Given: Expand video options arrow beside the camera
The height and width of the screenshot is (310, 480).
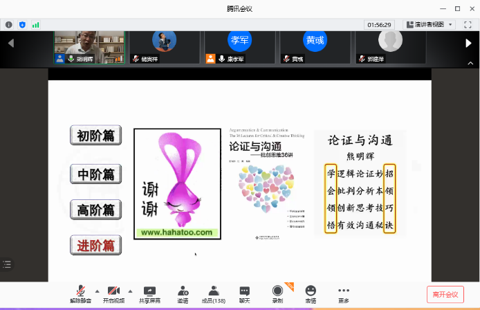Looking at the screenshot, I should coord(130,291).
